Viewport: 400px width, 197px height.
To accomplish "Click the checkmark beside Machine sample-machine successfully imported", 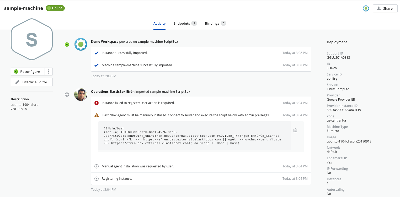I will 97,65.
